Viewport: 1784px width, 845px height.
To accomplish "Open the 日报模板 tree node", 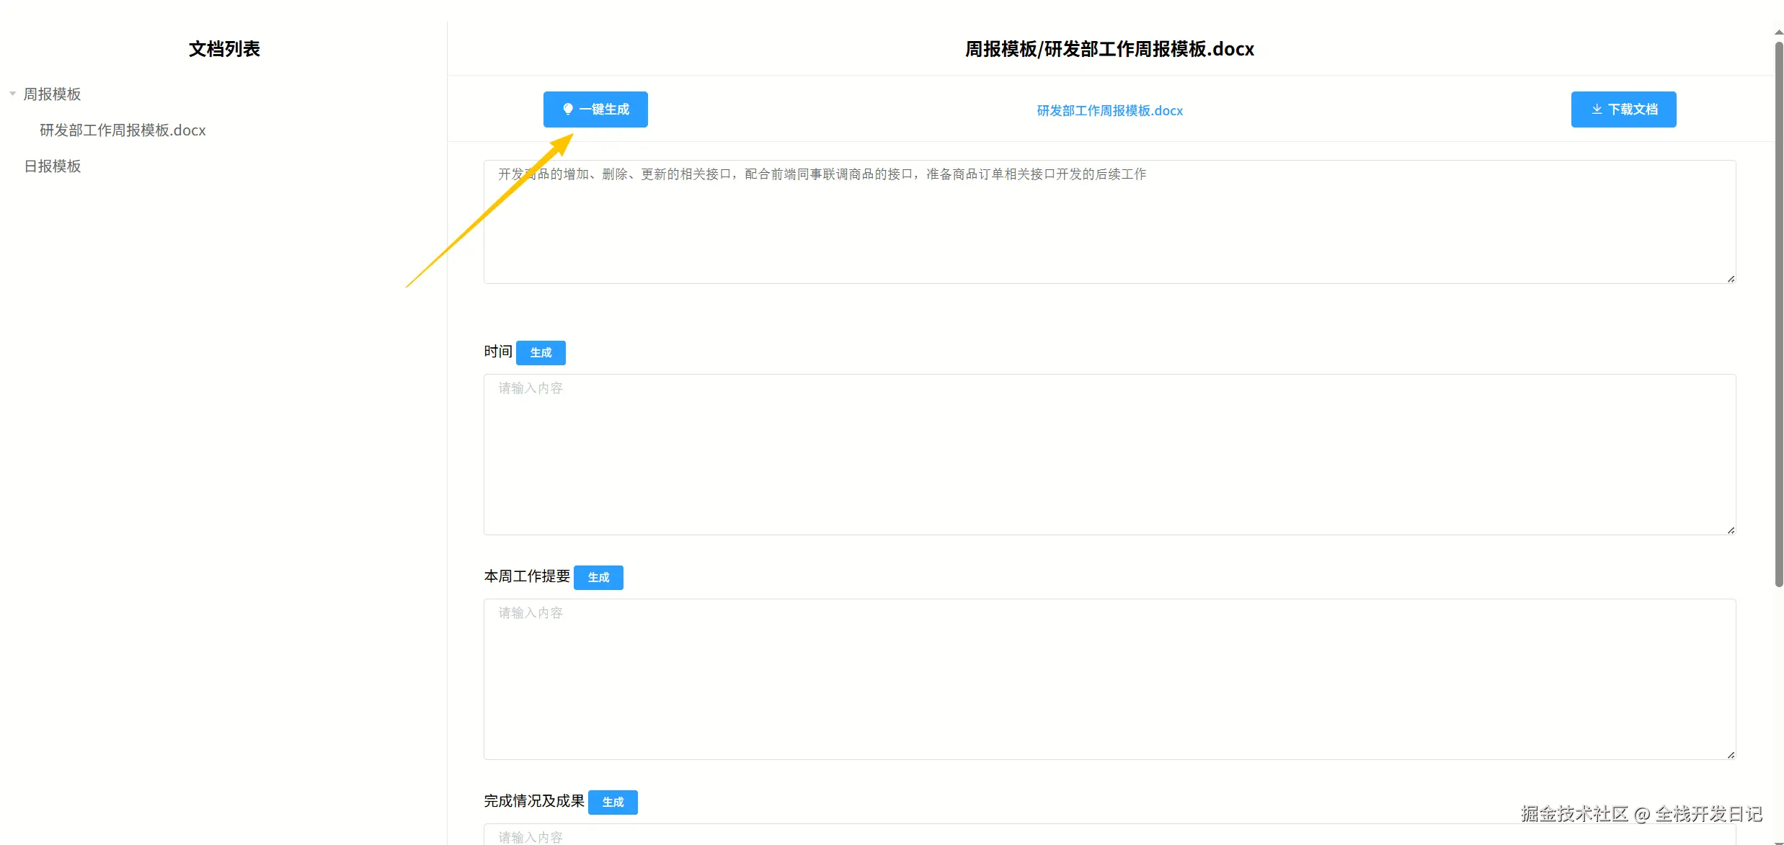I will tap(52, 166).
